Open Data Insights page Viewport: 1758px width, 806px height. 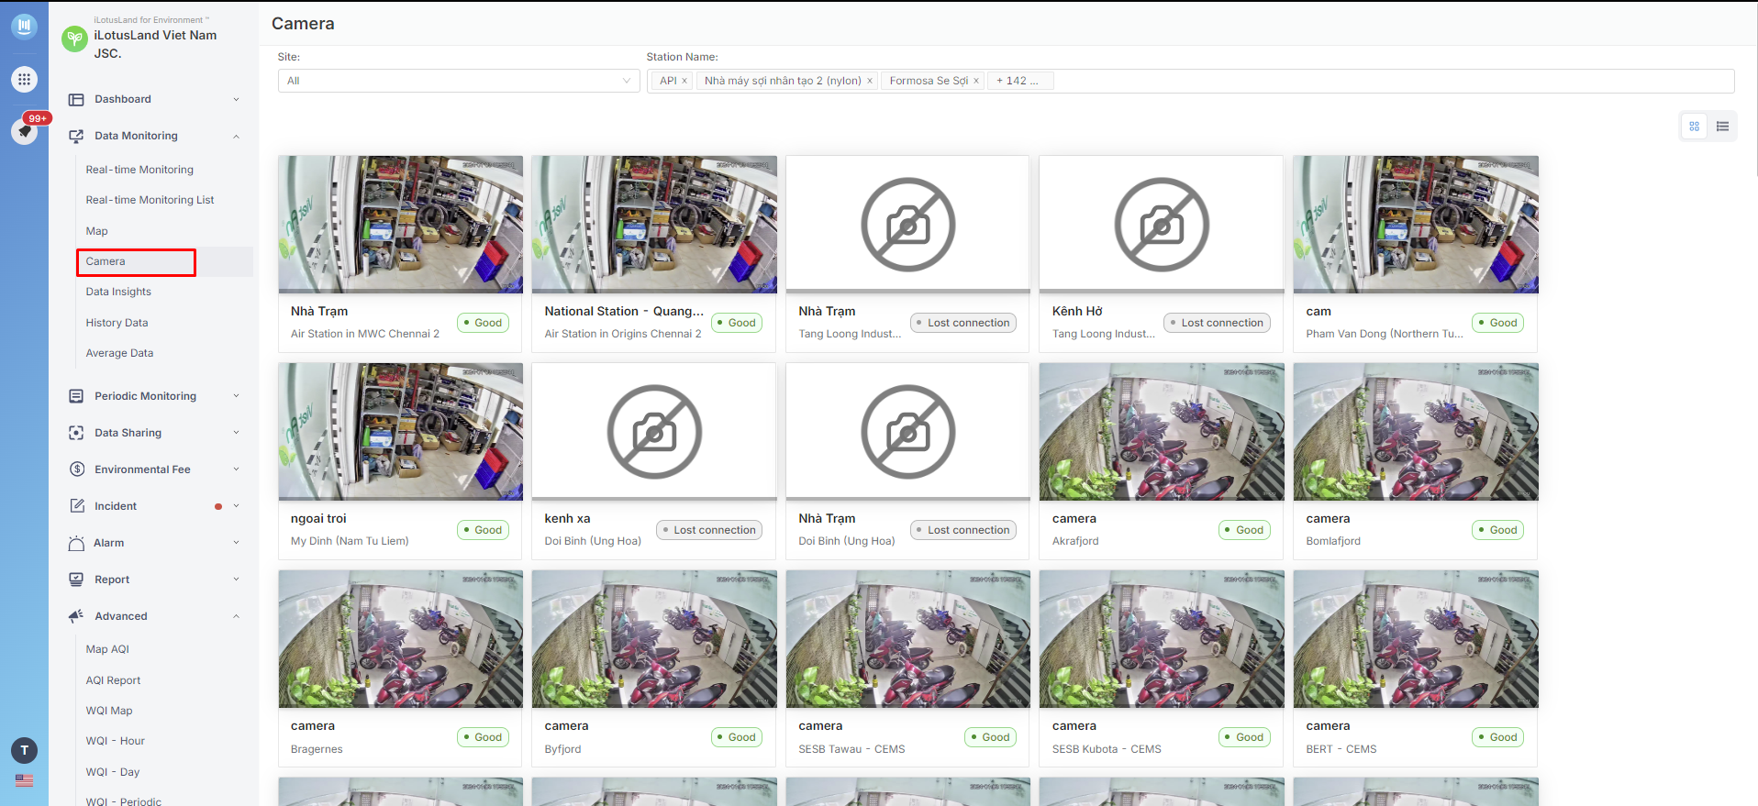(x=118, y=292)
